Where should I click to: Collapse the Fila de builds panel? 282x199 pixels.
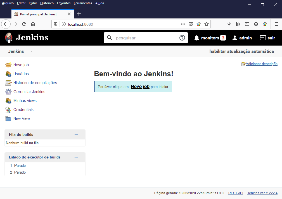tap(76, 134)
